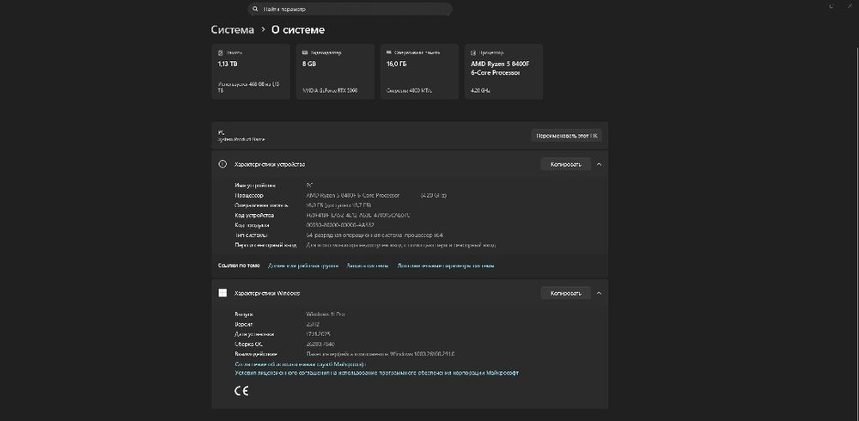859x421 pixels.
Task: Select the '64-разрядная операционная система' value
Action: coord(374,235)
